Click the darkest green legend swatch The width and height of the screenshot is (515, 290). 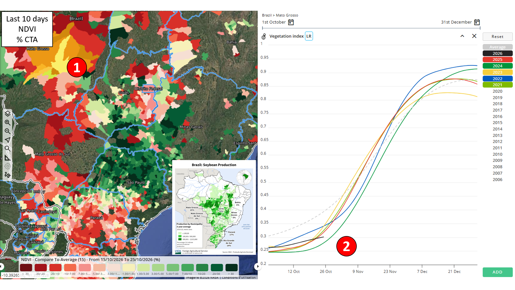(231, 267)
